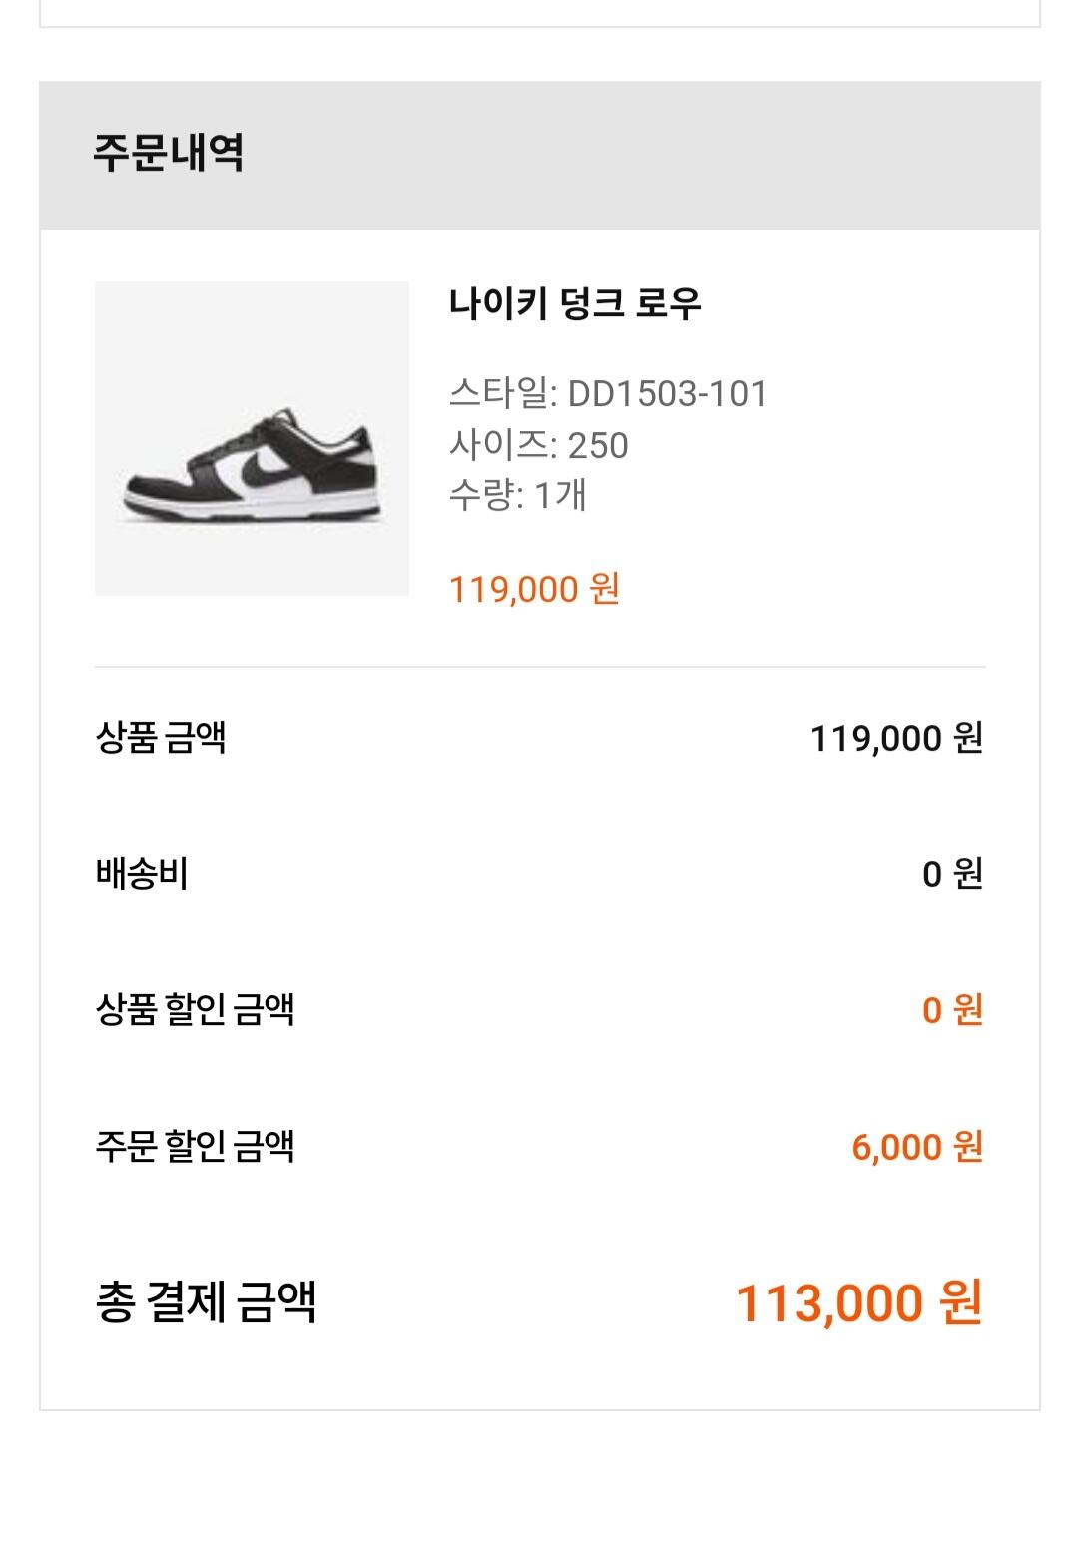Select the quantity 수량: 1개 line
This screenshot has width=1078, height=1548.
click(517, 494)
